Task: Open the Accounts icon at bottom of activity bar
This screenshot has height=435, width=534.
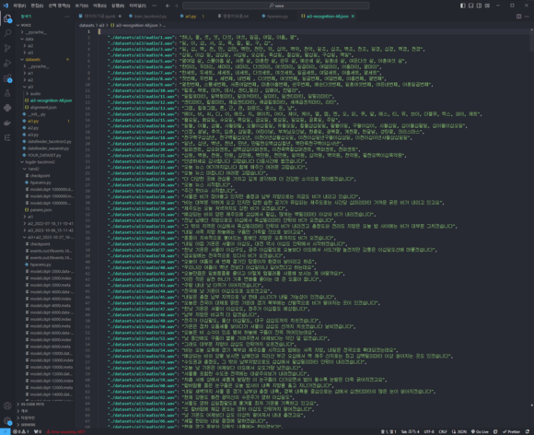Action: (7, 406)
